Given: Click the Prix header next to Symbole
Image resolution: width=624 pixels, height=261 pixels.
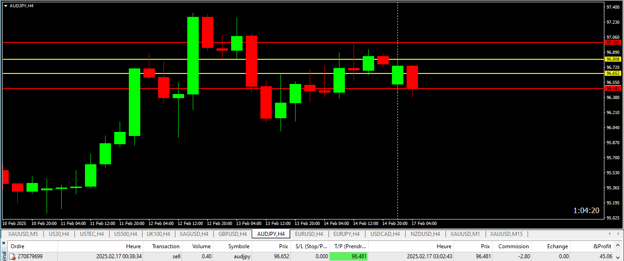Looking at the screenshot, I should point(271,246).
